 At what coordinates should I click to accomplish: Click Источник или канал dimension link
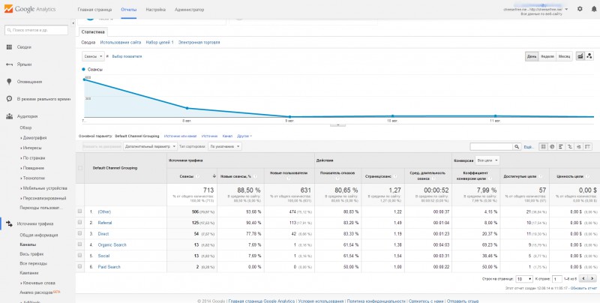[180, 136]
